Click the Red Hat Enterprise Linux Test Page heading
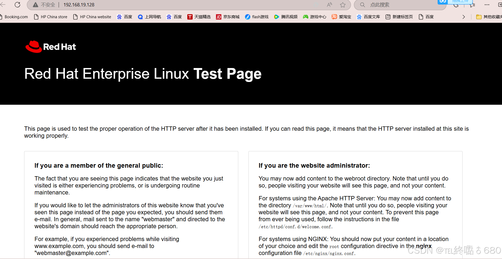502x259 pixels. click(x=143, y=74)
